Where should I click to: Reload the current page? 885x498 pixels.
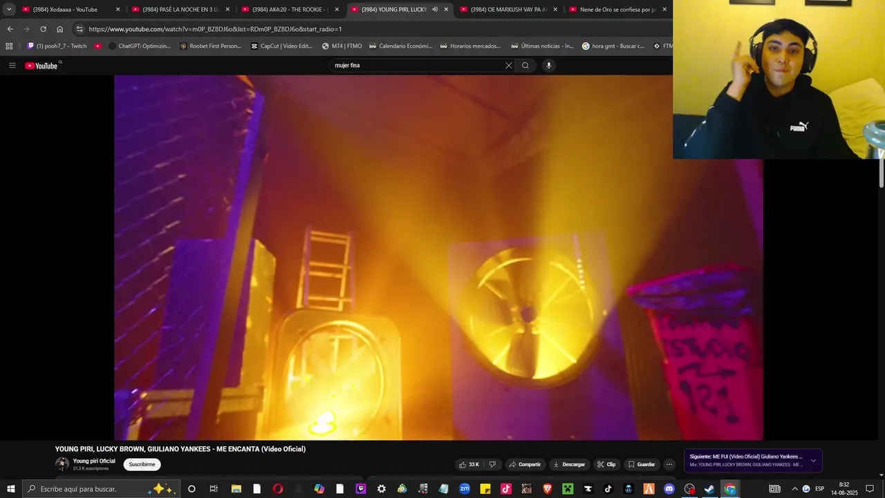[43, 29]
